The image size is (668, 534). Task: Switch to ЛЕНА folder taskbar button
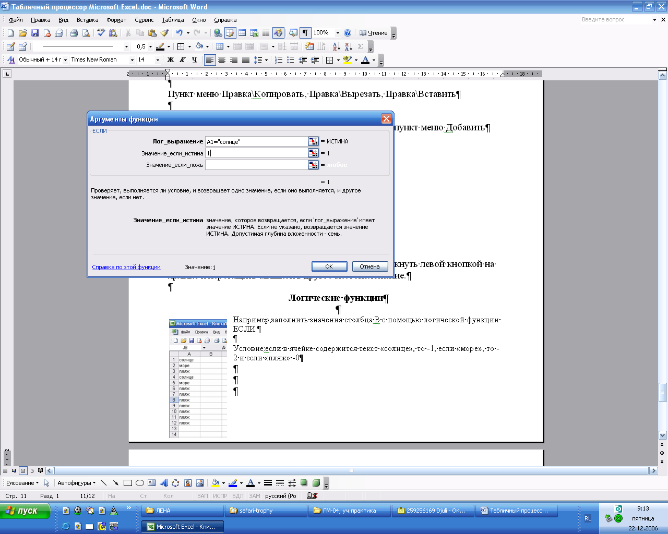pyautogui.click(x=183, y=511)
